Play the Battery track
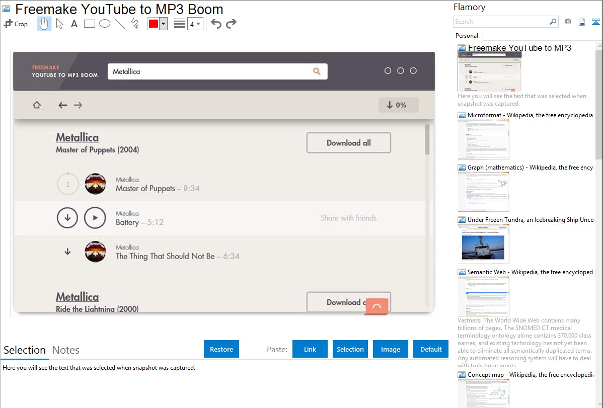The image size is (603, 408). (x=95, y=218)
